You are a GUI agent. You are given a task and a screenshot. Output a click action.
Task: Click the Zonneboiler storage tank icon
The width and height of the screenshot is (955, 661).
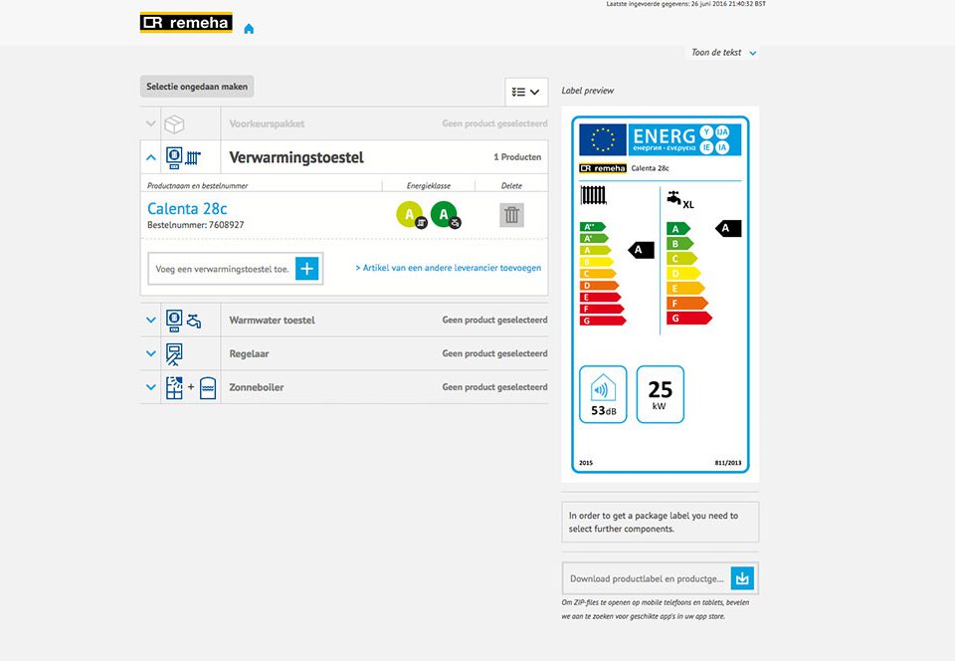tap(208, 387)
